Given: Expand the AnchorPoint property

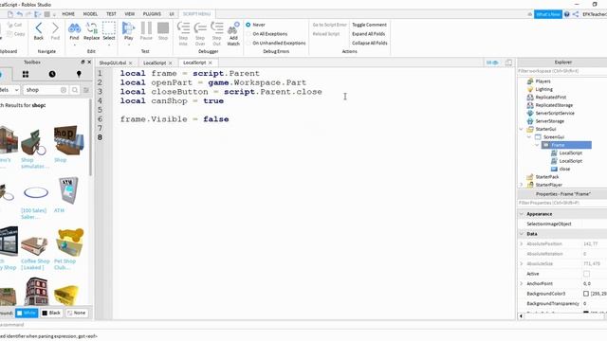Looking at the screenshot, I should click(x=522, y=284).
